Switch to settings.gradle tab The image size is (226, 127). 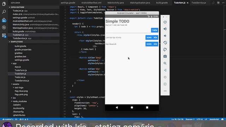coord(68,3)
